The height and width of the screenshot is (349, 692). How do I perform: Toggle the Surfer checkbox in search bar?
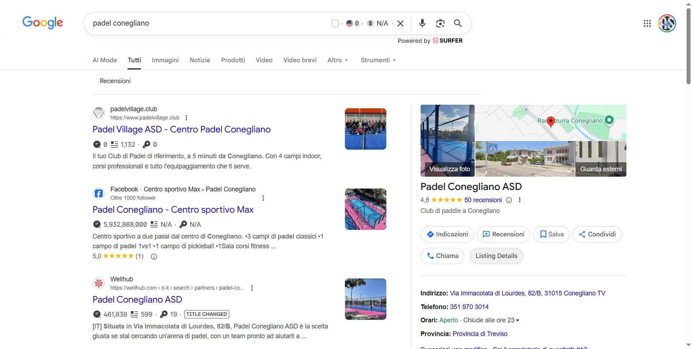pyautogui.click(x=335, y=23)
